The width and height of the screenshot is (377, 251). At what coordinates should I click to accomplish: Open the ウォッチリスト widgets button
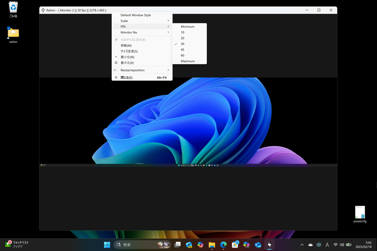tap(17, 245)
